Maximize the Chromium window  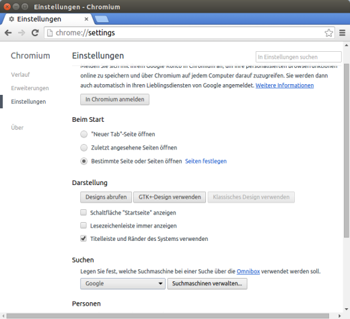(x=25, y=7)
